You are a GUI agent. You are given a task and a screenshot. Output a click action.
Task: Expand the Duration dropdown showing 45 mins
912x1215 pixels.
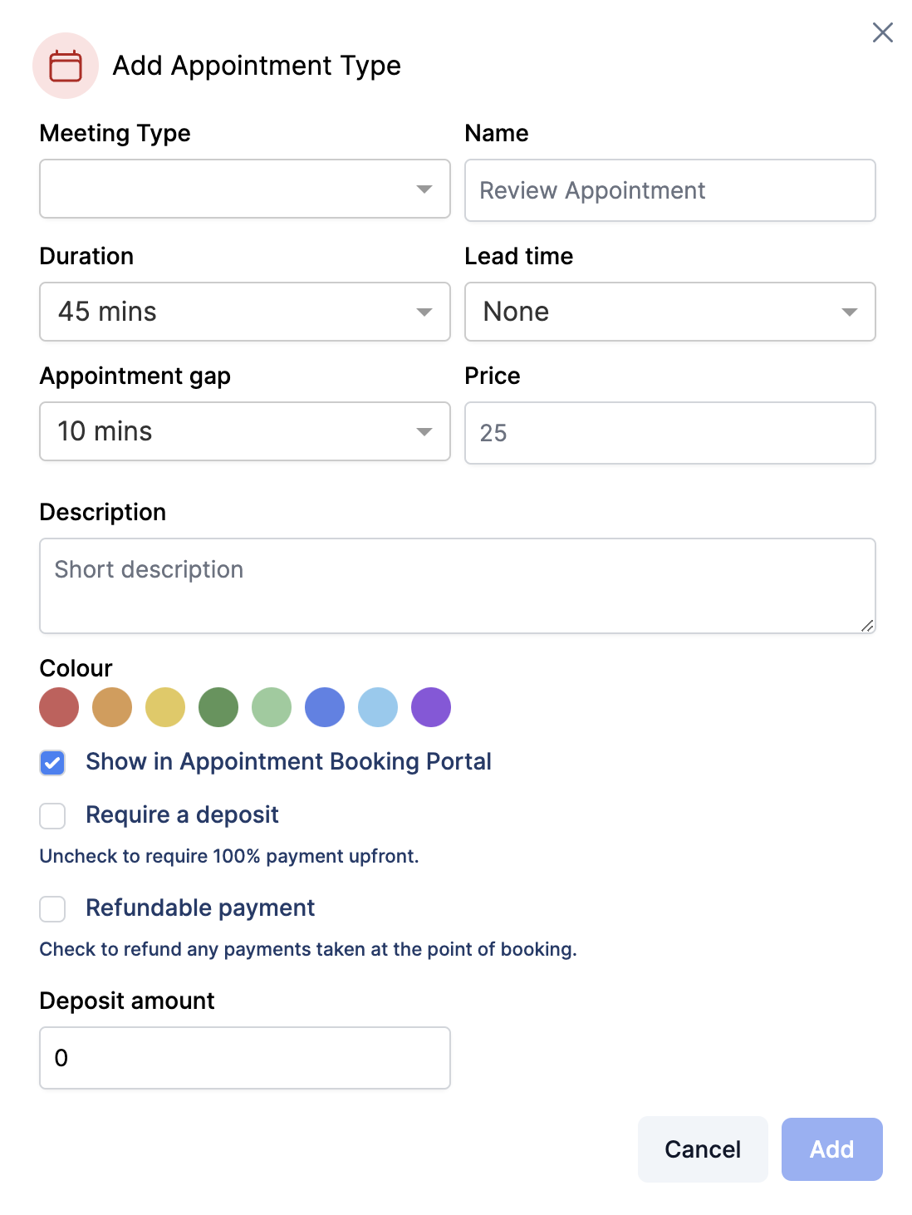click(x=245, y=312)
